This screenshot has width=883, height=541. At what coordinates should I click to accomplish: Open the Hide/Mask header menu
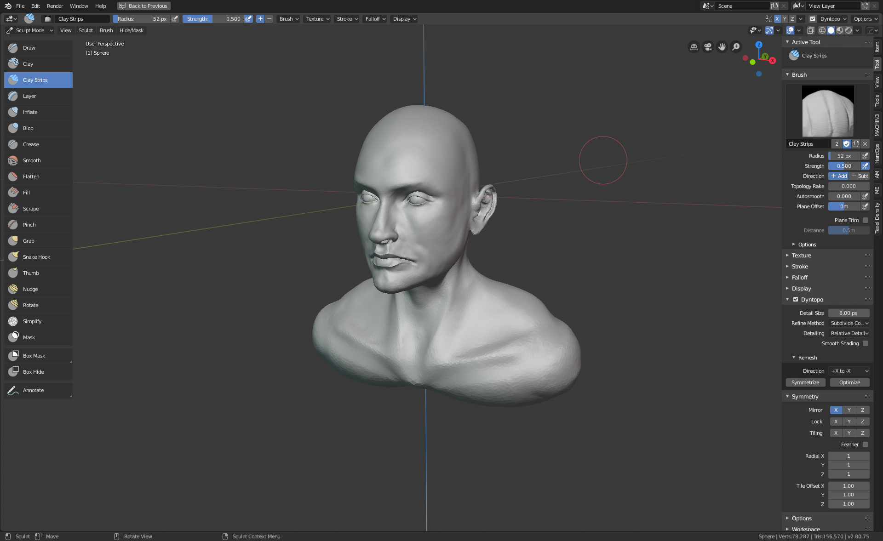click(x=131, y=30)
